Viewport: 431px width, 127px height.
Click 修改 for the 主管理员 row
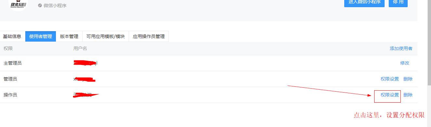[x=405, y=63]
